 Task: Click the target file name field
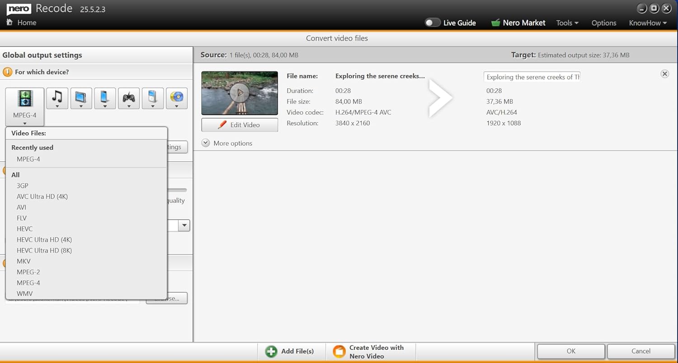point(532,77)
